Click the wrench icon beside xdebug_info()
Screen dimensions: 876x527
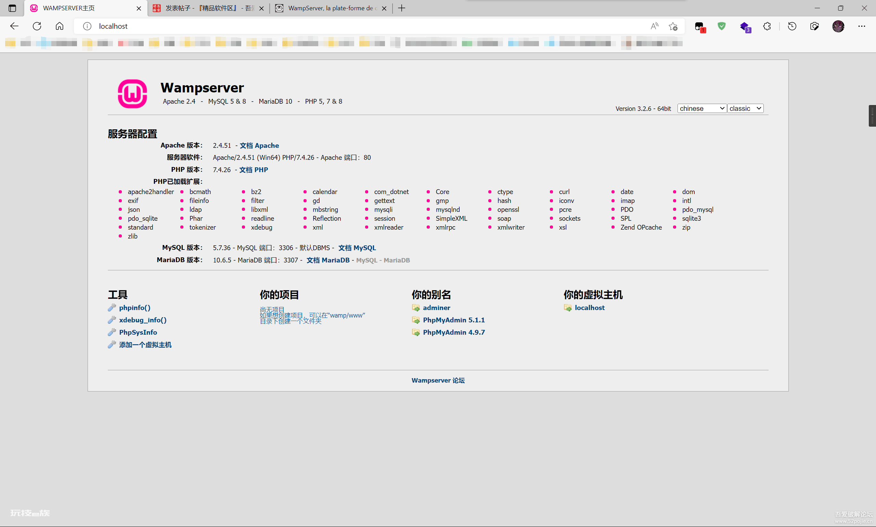coord(112,320)
